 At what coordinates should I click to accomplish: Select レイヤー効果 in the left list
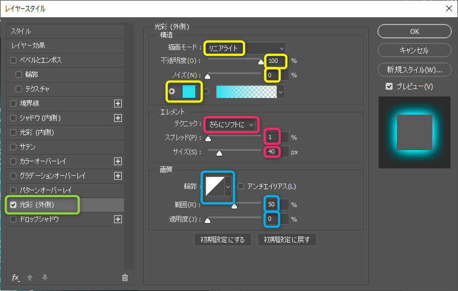tap(66, 46)
